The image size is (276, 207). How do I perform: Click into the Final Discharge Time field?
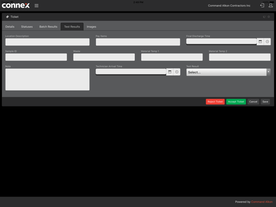[x=221, y=41]
